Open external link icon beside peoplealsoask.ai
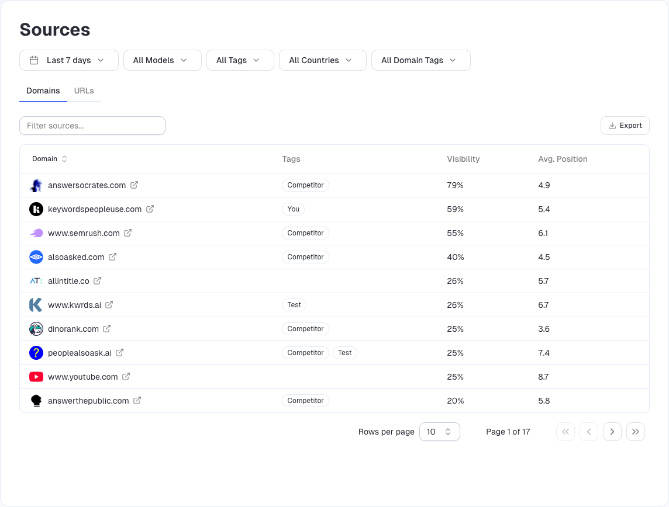This screenshot has width=669, height=507. 119,353
